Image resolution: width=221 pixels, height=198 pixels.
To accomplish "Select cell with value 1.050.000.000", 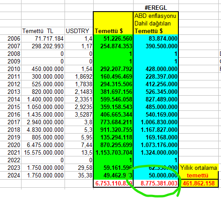I will tap(43, 107).
